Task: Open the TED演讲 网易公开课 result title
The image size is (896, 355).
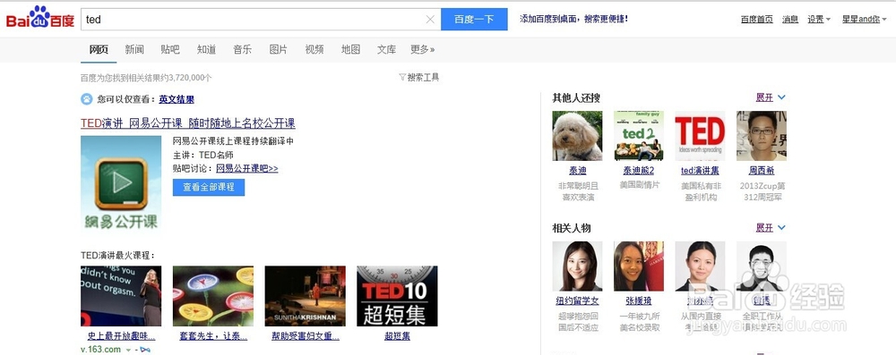Action: pyautogui.click(x=188, y=123)
